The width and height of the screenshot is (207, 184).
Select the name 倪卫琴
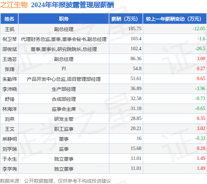[10, 39]
